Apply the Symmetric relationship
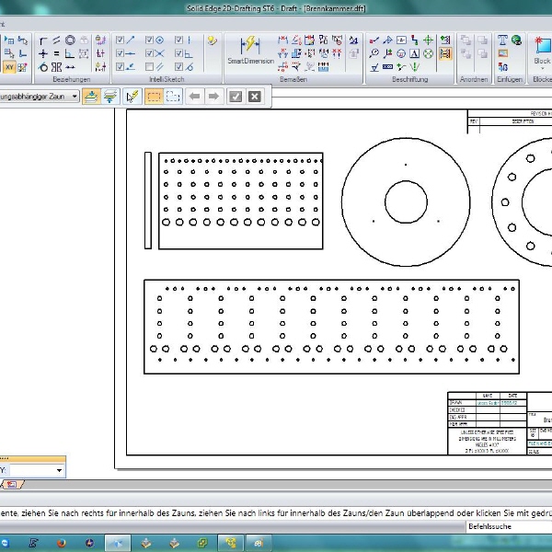This screenshot has height=552, width=552. pos(56,66)
